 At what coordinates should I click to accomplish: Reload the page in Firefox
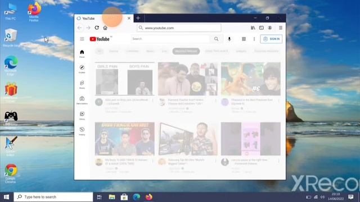point(97,27)
